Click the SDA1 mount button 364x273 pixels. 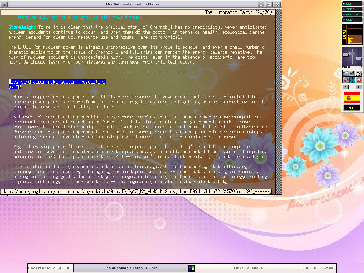pos(352,4)
